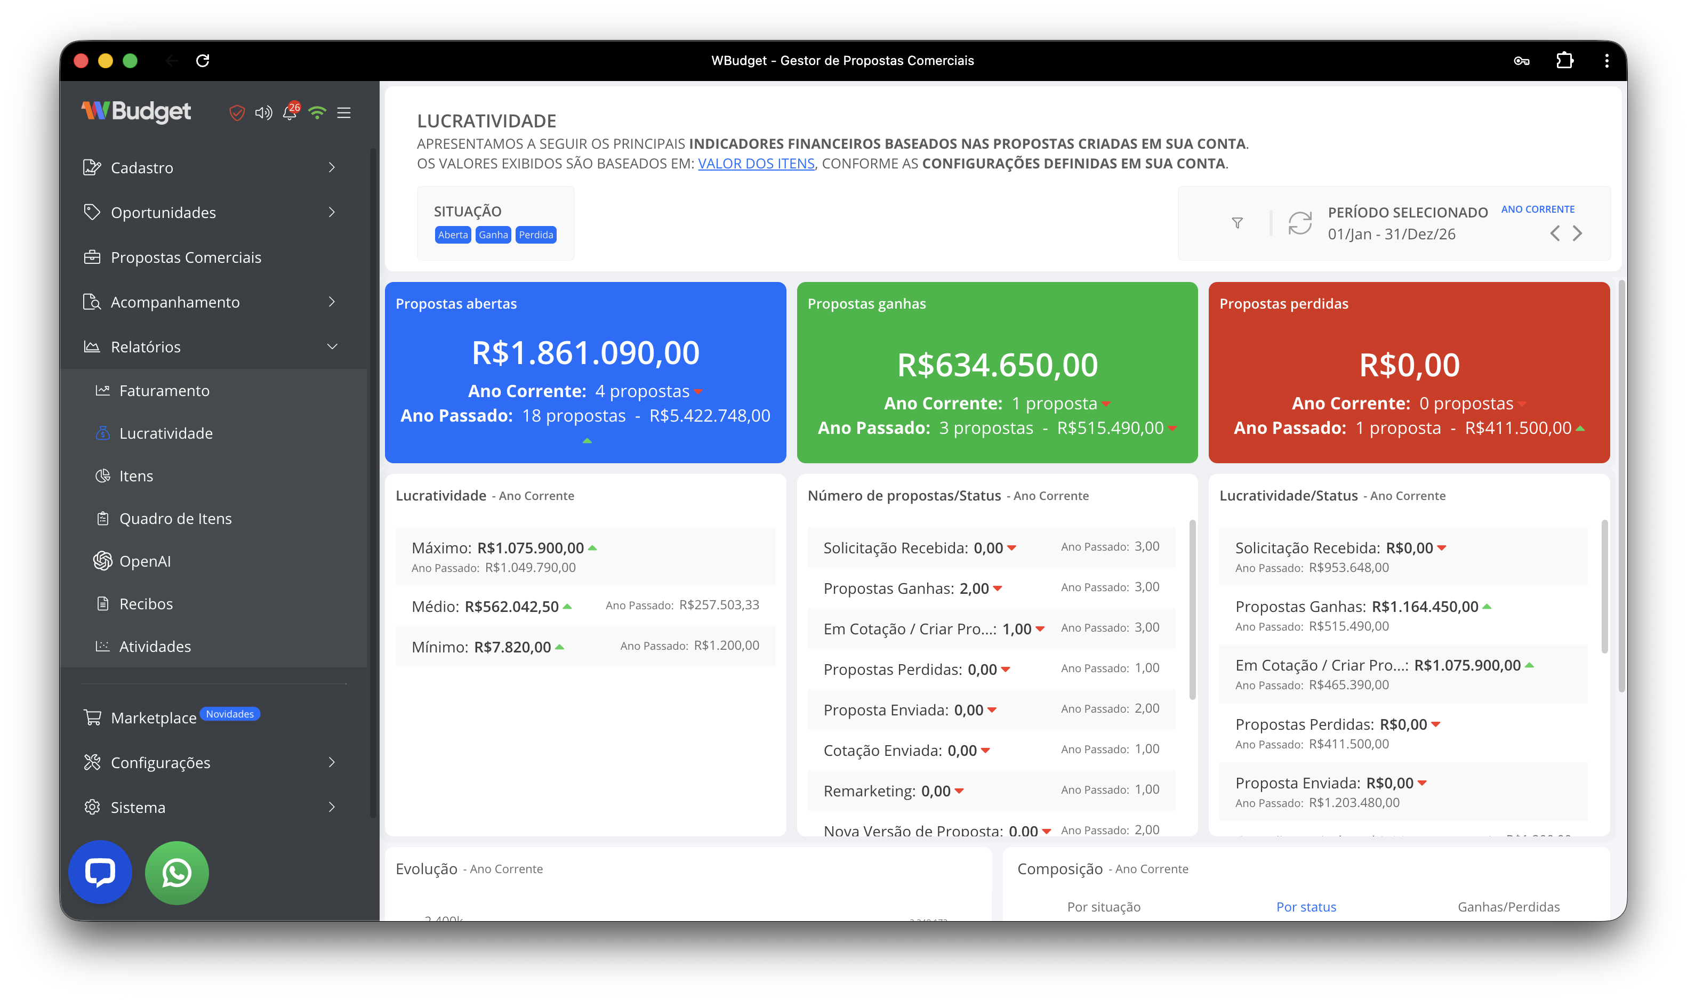Open the WhatsApp support button

(x=176, y=873)
